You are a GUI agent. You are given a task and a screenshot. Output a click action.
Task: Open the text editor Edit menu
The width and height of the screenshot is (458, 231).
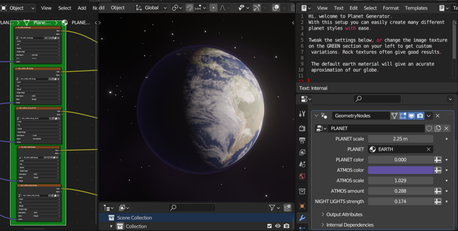pos(354,8)
